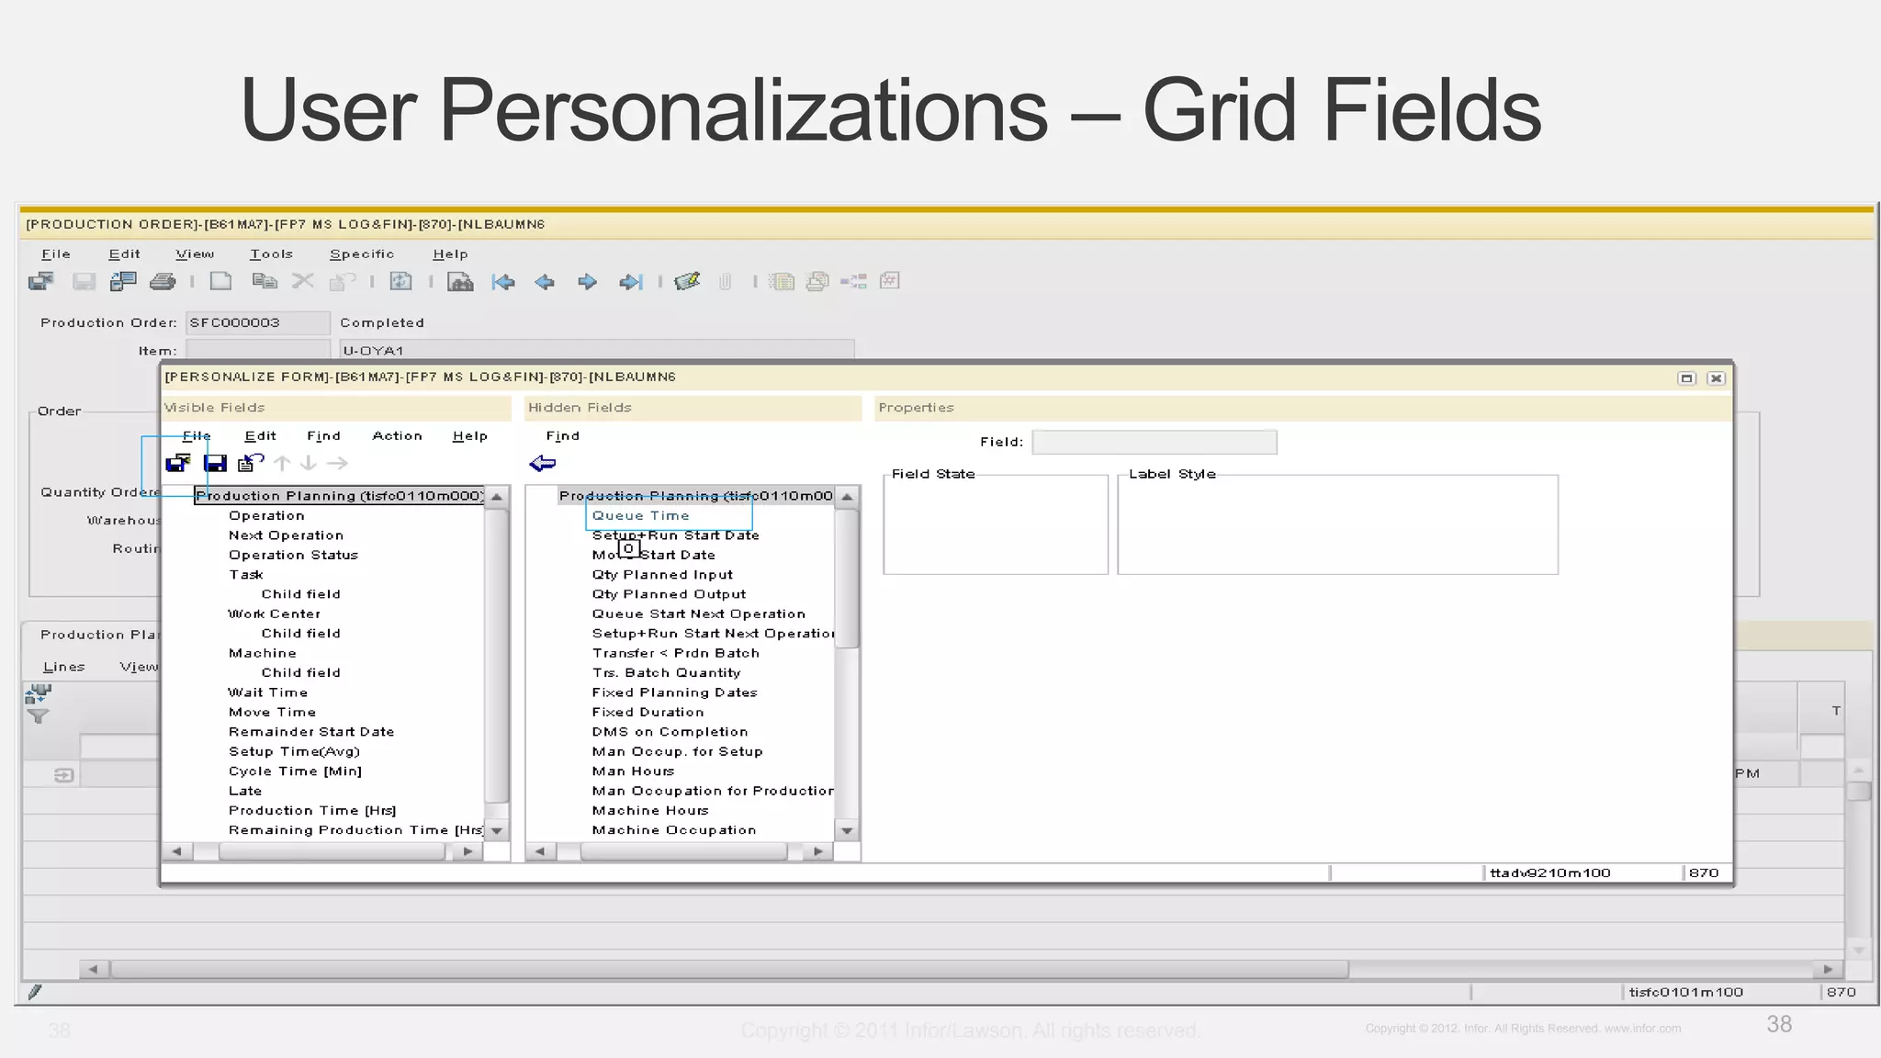Click the next record right arrow icon
Screen dimensions: 1881x1058
587,282
